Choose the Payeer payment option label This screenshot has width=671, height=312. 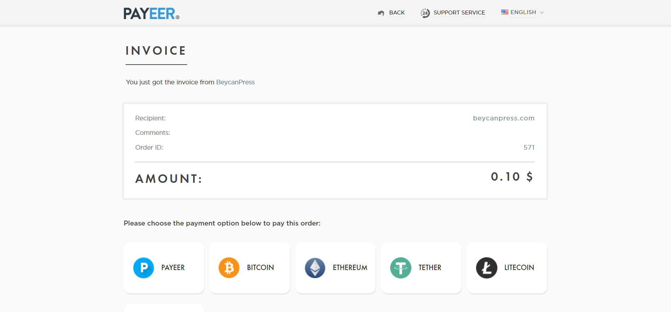click(x=173, y=268)
